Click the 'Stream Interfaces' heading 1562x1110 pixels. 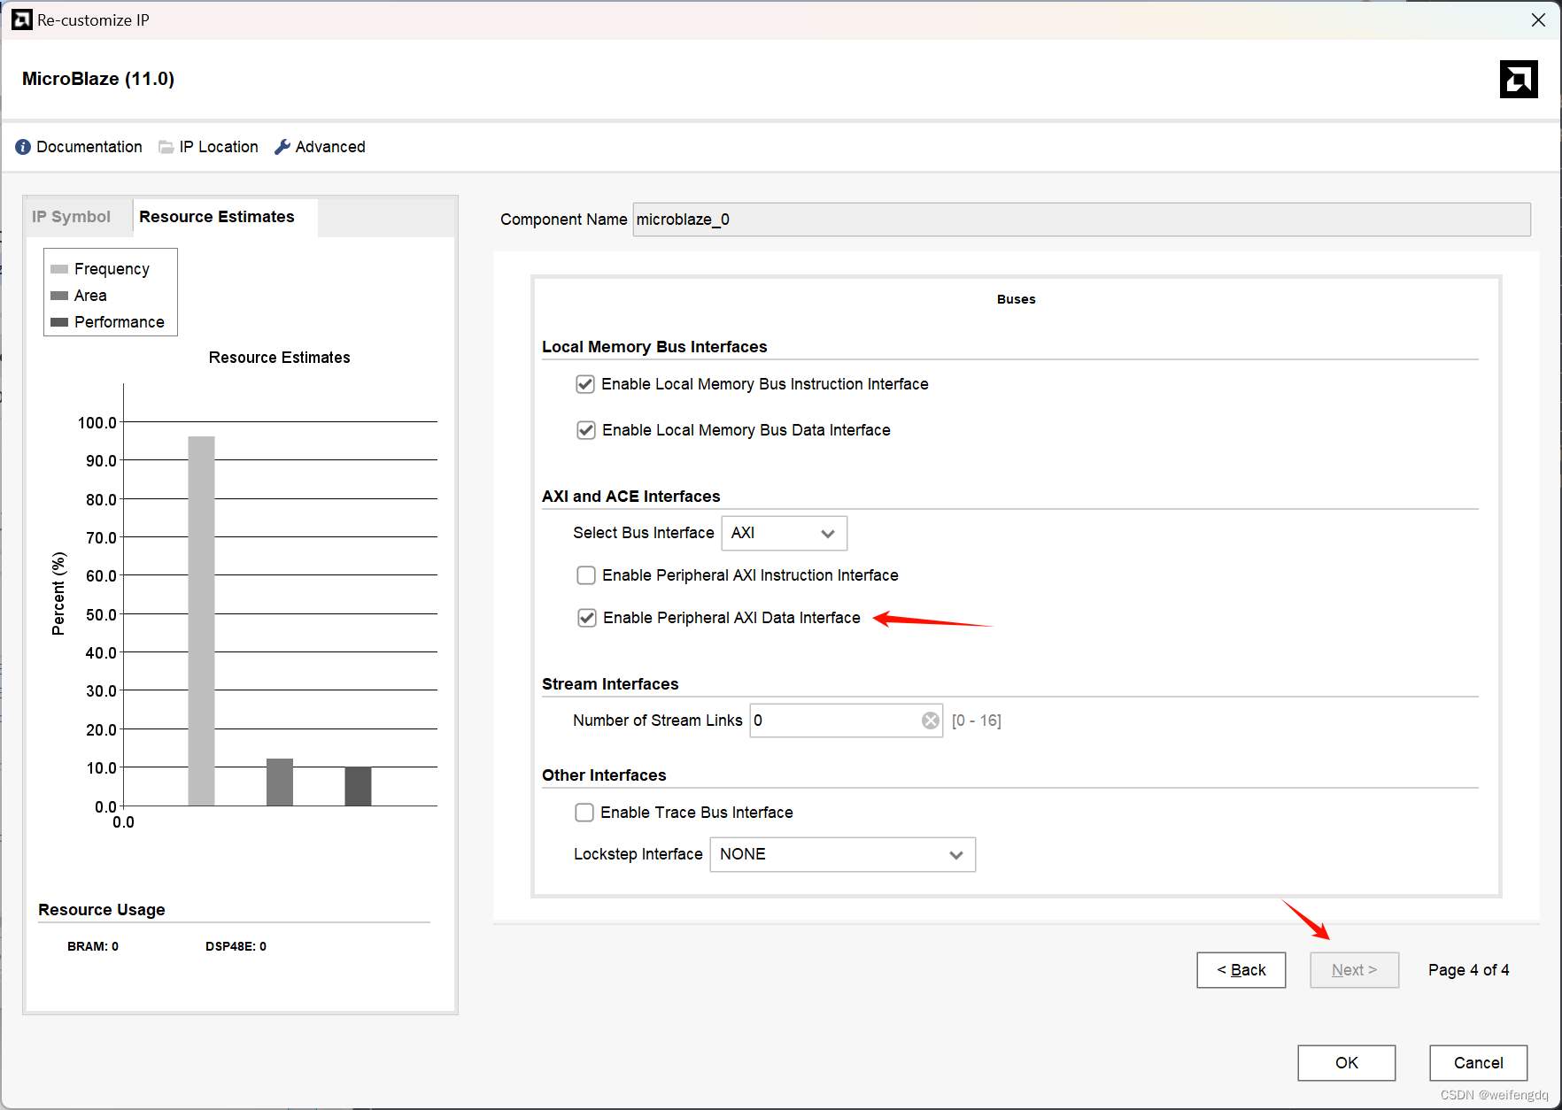610,684
